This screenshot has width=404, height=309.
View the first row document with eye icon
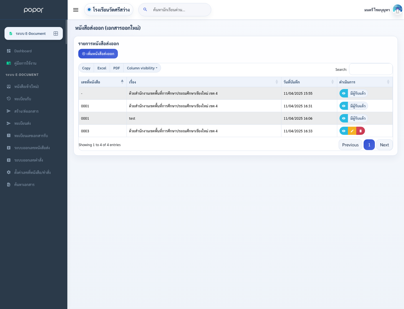(344, 93)
